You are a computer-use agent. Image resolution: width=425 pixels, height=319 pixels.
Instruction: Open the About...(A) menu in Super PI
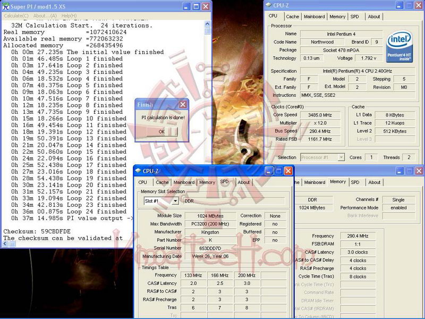[x=45, y=16]
